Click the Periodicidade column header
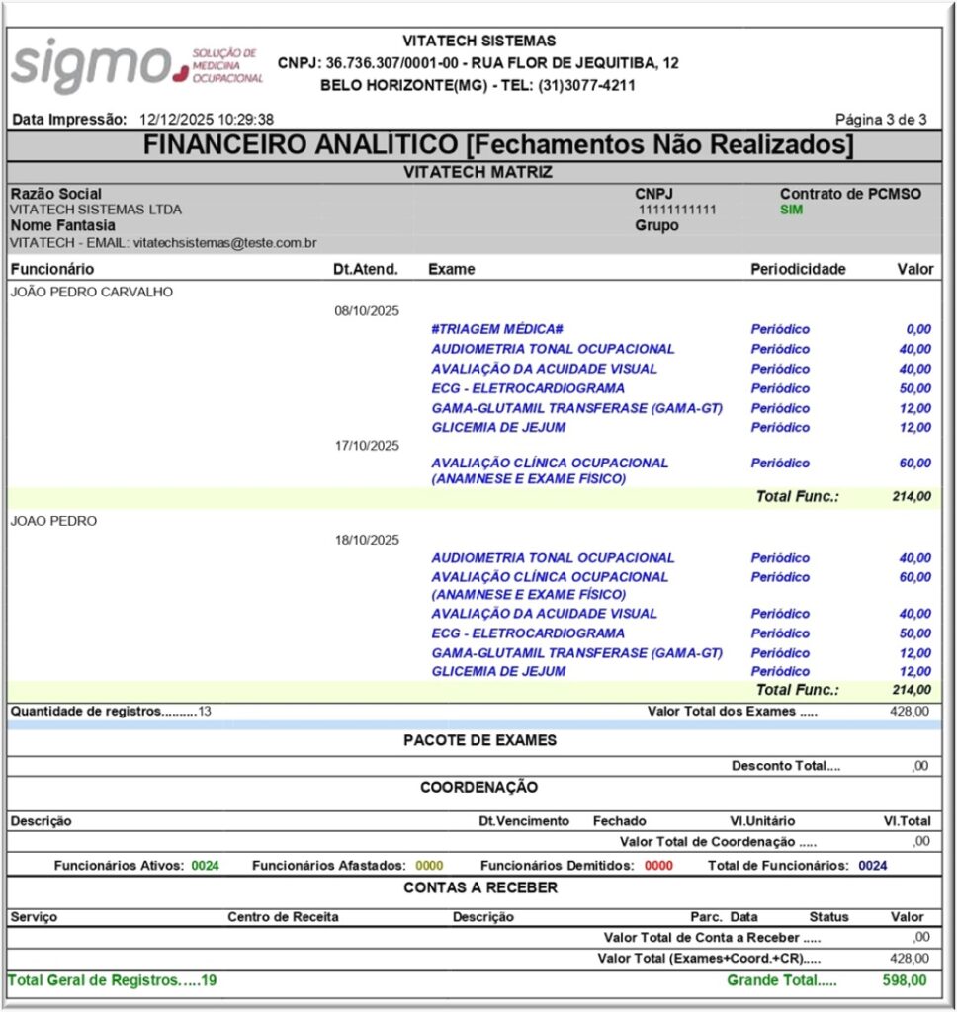This screenshot has width=957, height=1012. [798, 269]
